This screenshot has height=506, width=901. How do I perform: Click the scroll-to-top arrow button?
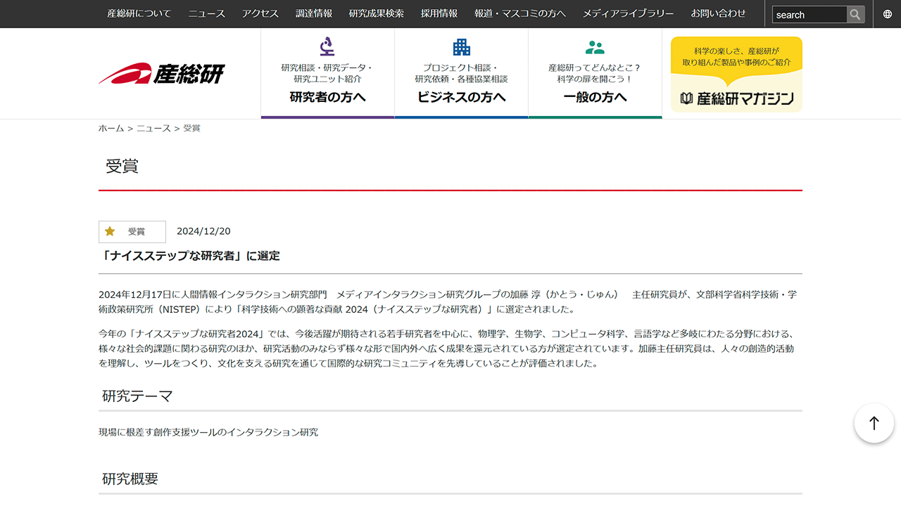(874, 423)
